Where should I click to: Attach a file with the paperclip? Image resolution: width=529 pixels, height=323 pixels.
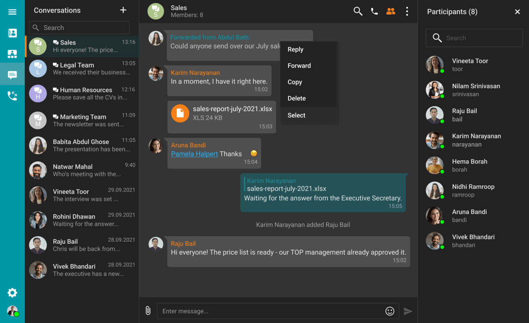[x=148, y=311]
